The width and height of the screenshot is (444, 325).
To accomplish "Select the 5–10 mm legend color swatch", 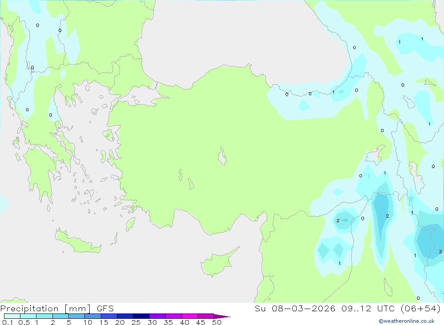I will click(x=76, y=316).
